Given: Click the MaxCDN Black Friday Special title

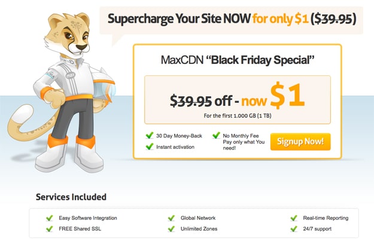Looking at the screenshot, I should click(238, 60).
